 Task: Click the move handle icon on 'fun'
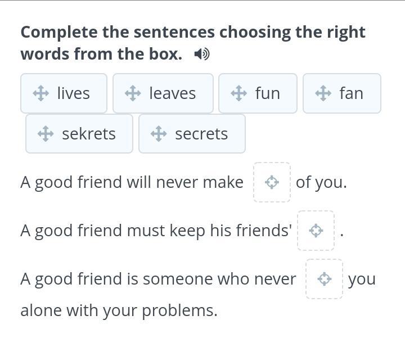point(239,93)
